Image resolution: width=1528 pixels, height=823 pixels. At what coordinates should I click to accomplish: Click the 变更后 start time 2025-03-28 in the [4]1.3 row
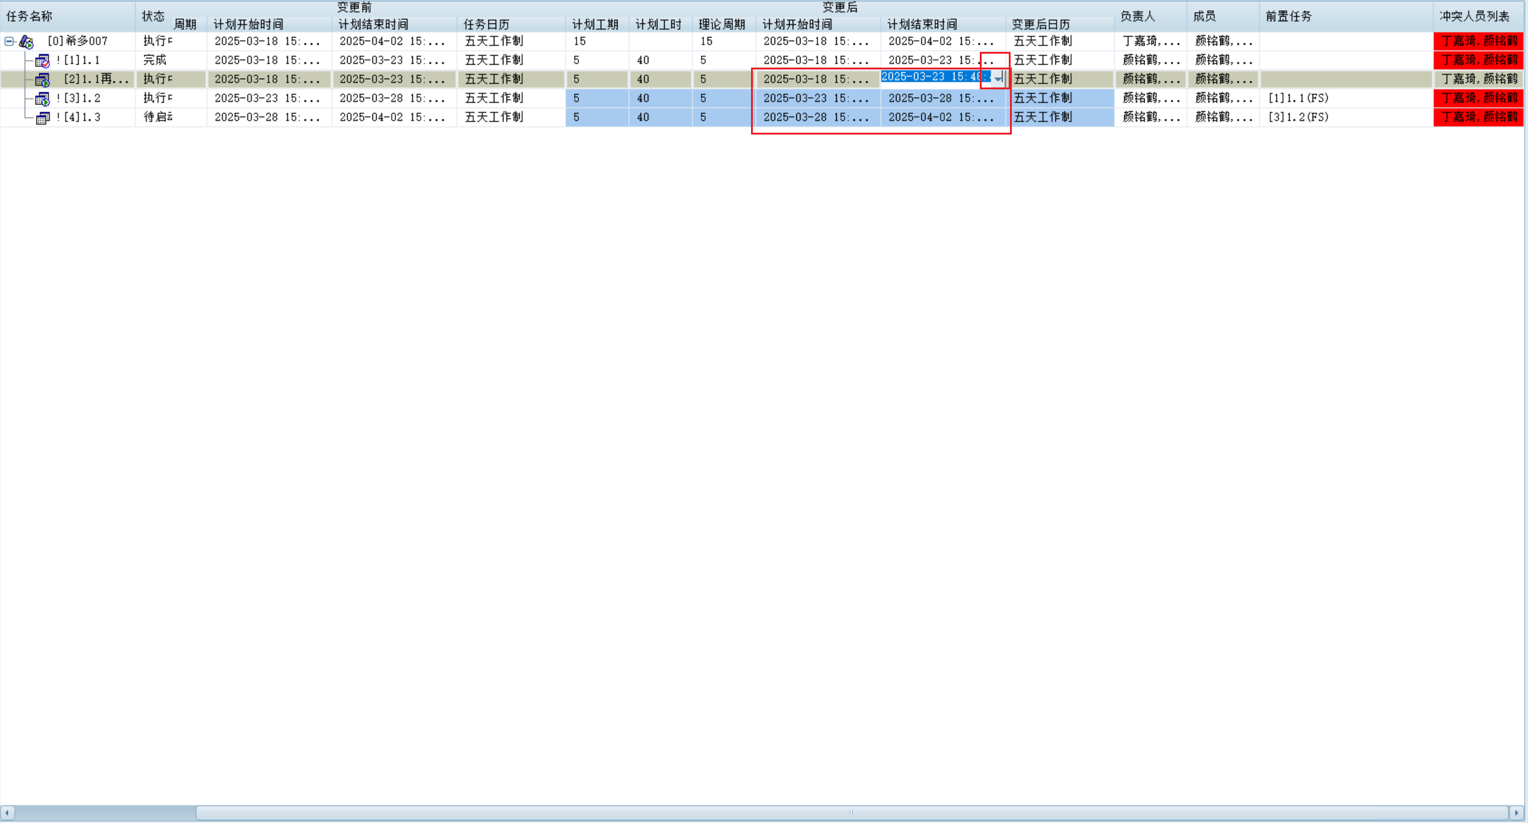pos(817,117)
